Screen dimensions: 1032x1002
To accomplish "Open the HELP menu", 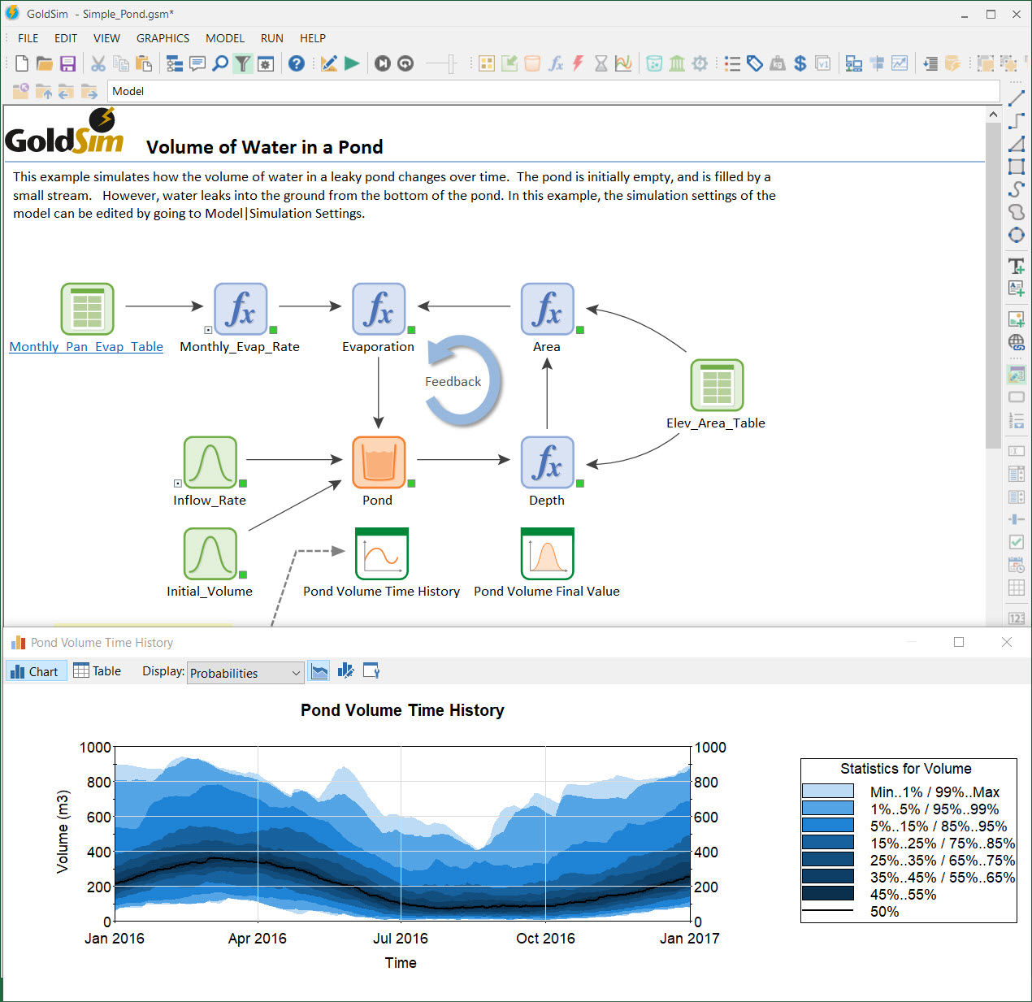I will click(313, 38).
